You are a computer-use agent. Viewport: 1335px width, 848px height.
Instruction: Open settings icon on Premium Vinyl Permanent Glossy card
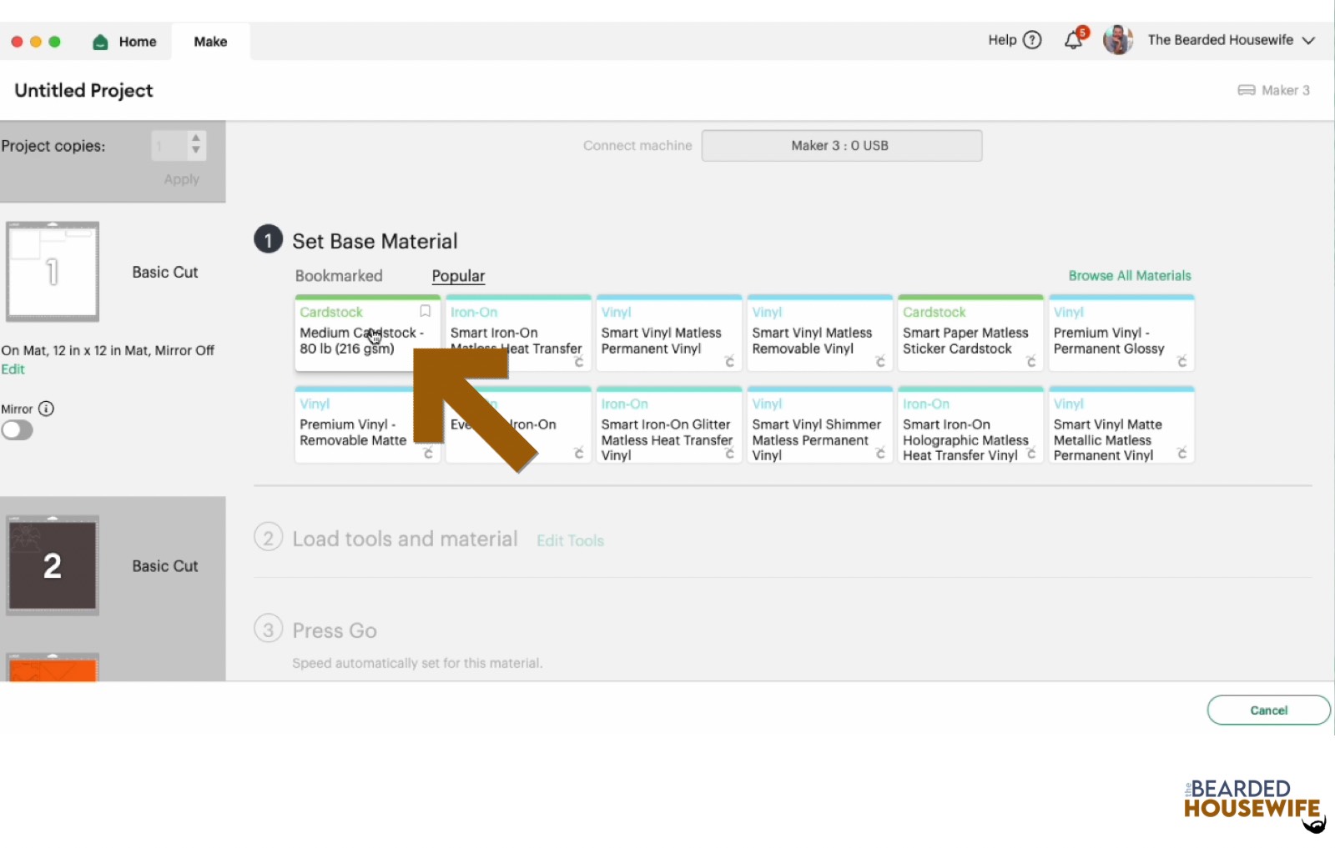point(1183,362)
